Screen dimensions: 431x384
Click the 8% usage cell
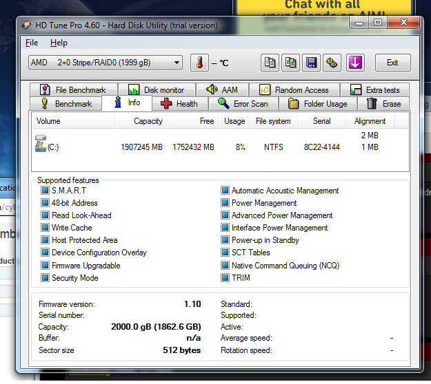(241, 147)
